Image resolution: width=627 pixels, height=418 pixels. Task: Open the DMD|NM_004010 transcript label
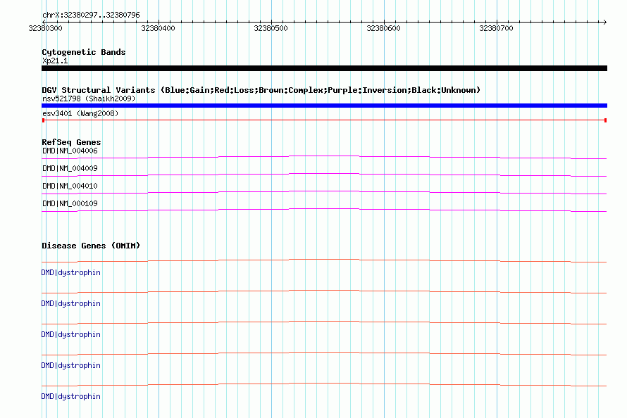click(70, 186)
